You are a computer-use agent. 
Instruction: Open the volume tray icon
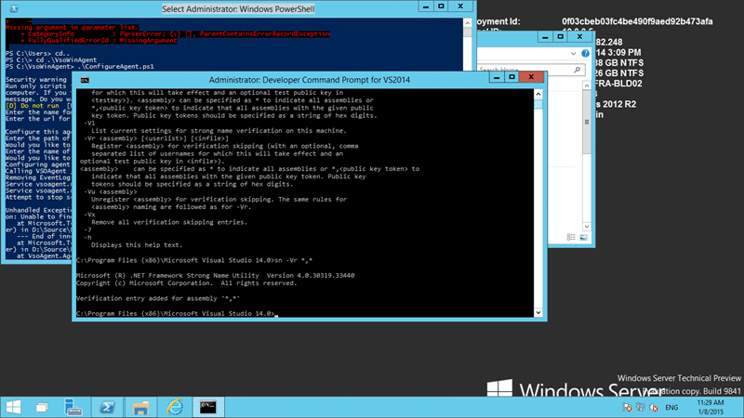[654, 408]
